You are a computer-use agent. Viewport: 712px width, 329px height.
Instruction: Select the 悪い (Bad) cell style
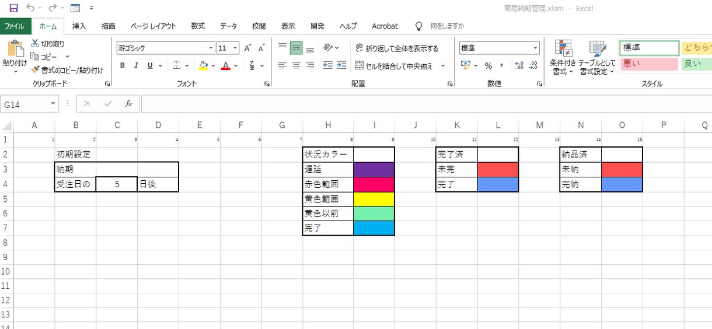tap(649, 64)
